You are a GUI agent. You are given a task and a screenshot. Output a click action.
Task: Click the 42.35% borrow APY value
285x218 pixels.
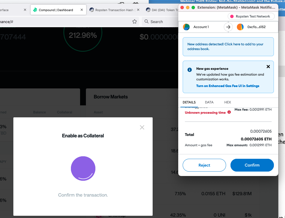tap(178, 215)
